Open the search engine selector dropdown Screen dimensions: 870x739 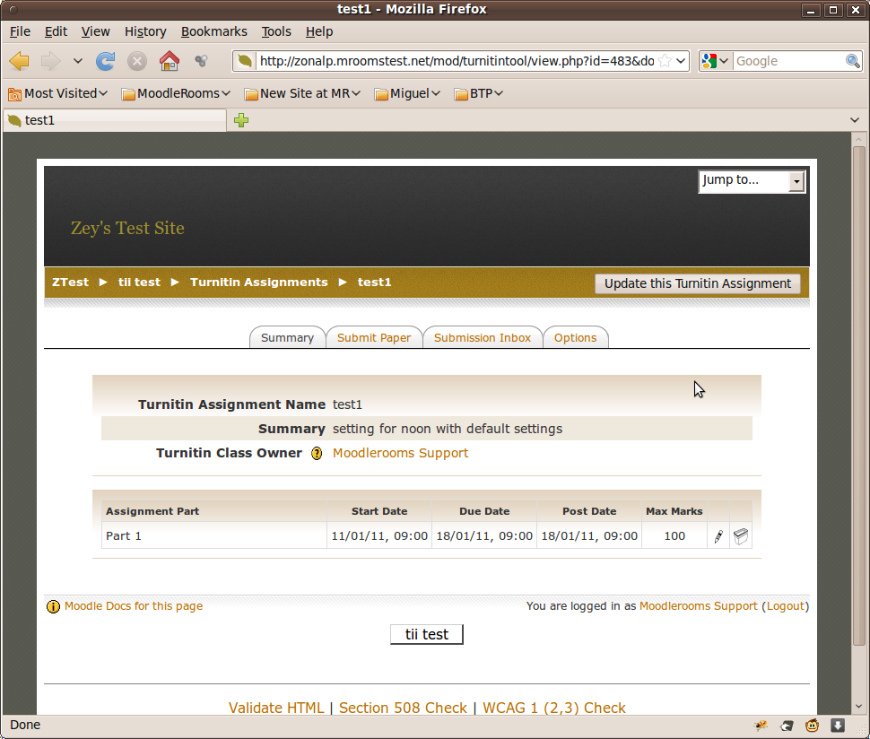(x=715, y=61)
